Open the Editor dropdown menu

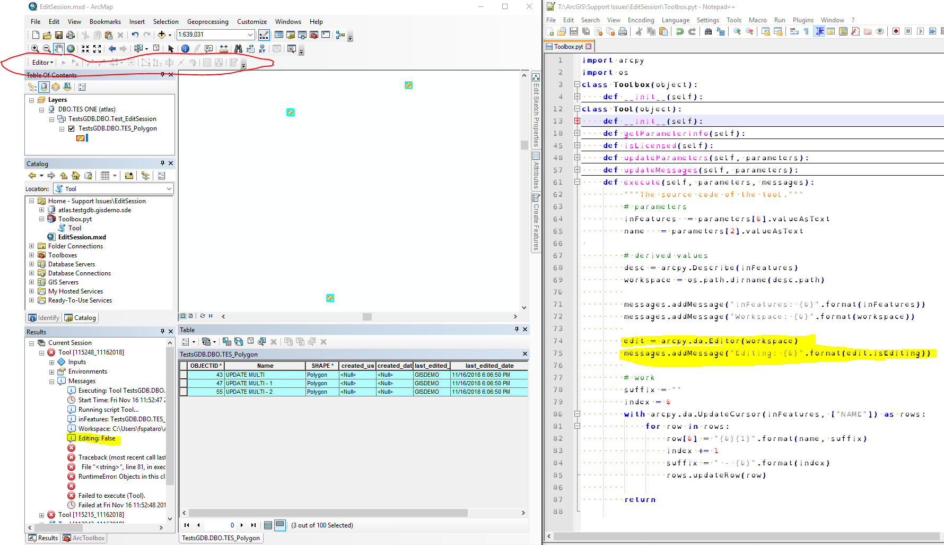click(42, 63)
